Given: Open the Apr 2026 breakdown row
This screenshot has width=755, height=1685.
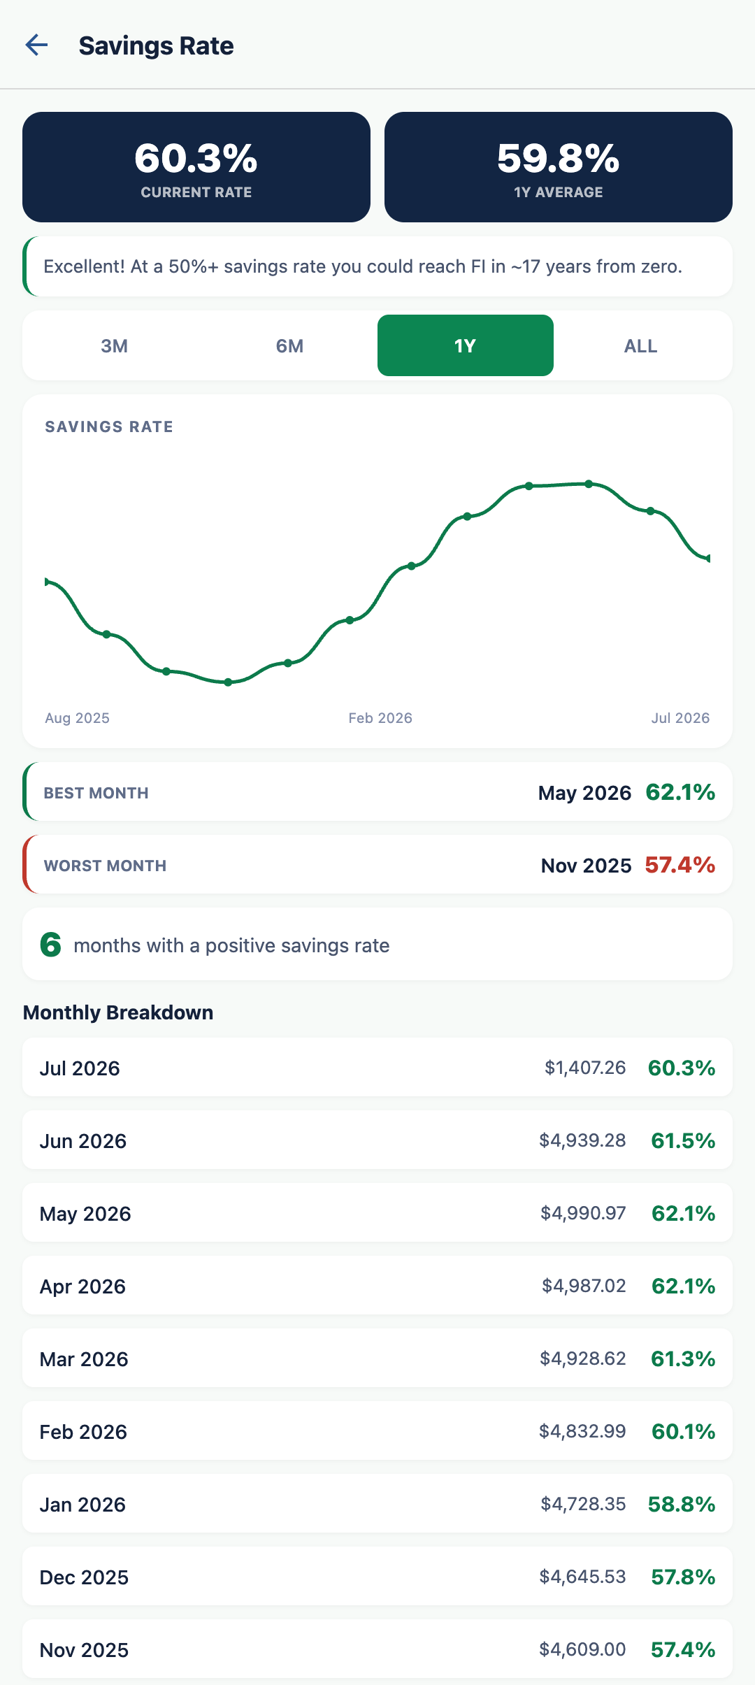Looking at the screenshot, I should [x=377, y=1286].
